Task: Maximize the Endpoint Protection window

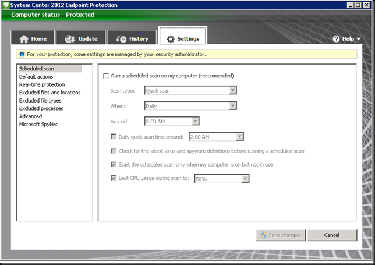Action: pos(358,5)
